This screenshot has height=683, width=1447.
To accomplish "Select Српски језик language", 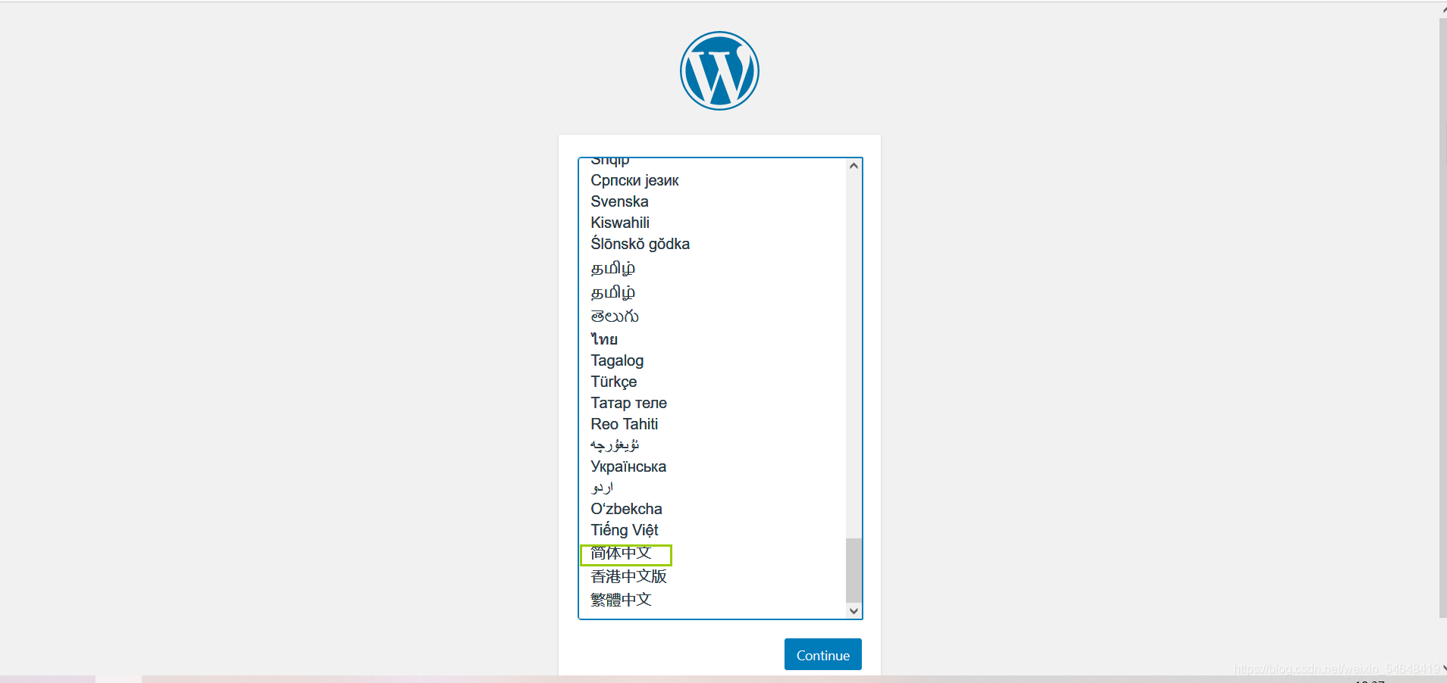I will (634, 180).
